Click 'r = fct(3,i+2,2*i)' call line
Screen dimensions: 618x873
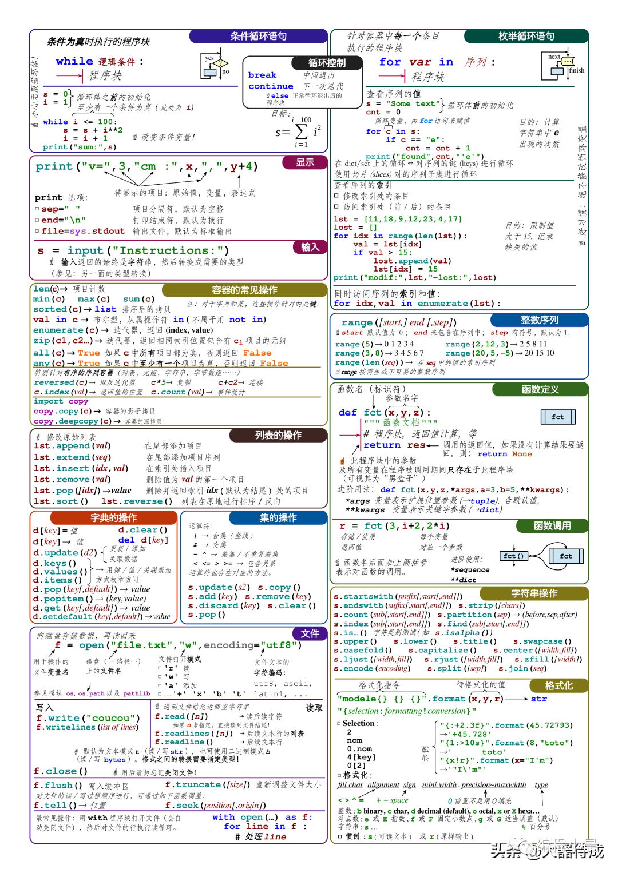point(394,526)
